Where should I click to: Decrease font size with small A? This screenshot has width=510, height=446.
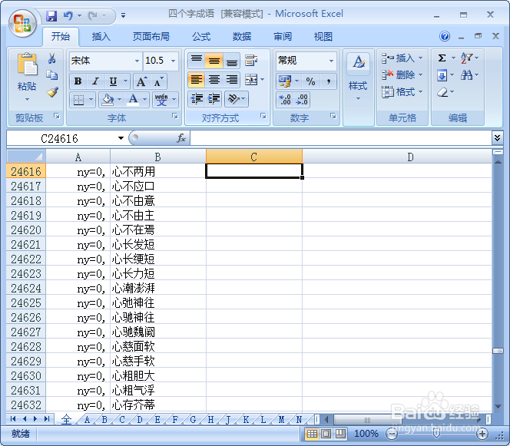pyautogui.click(x=158, y=81)
